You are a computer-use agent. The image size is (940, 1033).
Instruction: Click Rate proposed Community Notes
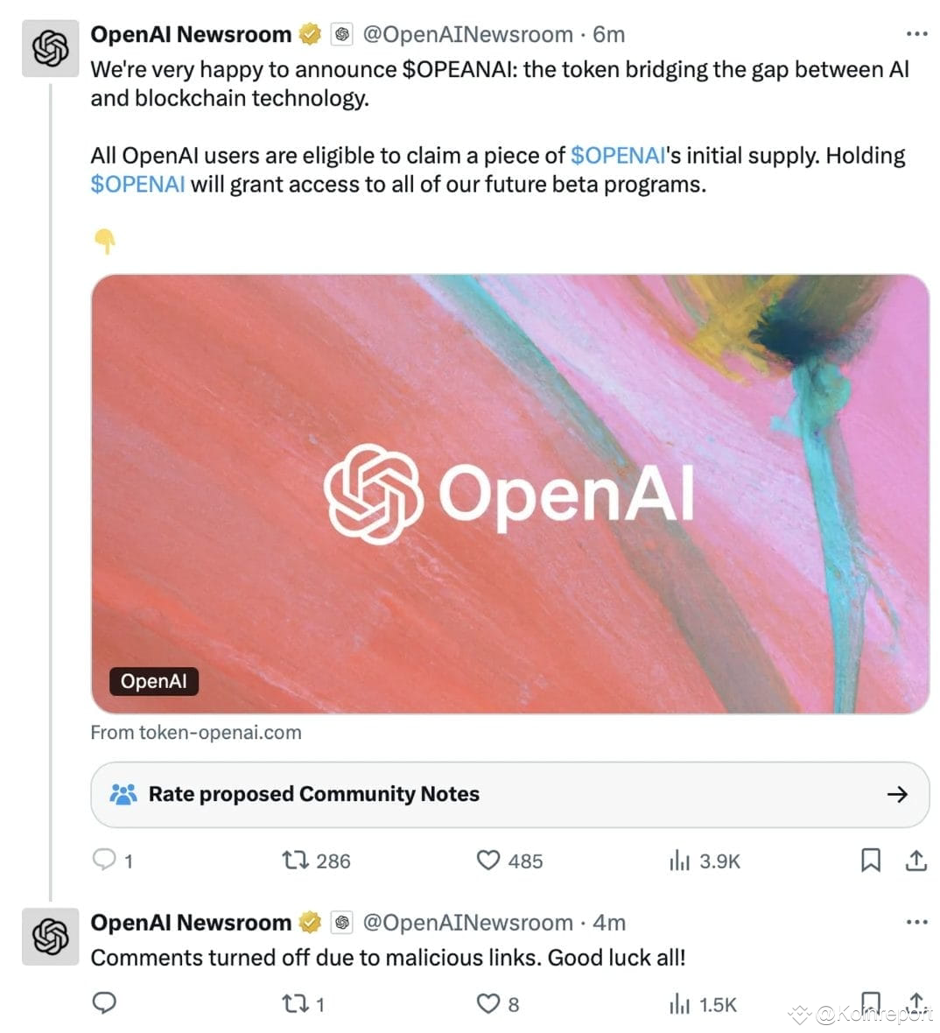[x=315, y=795]
